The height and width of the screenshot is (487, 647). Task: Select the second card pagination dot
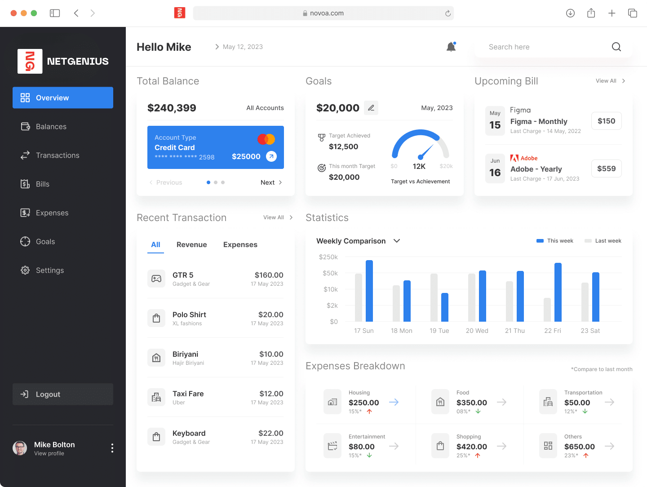(216, 182)
